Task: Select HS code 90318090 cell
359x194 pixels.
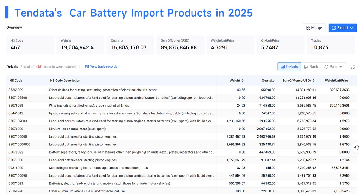Action: click(x=16, y=168)
